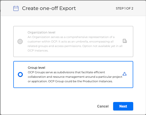Select the Organization level radio button
146x115 pixels.
tap(20, 41)
